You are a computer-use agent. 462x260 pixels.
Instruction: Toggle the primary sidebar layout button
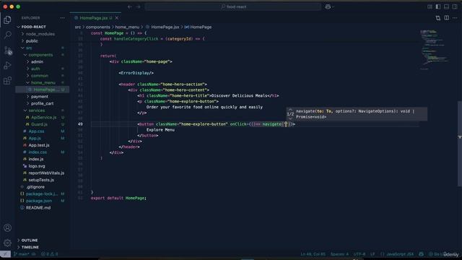tap(438, 6)
